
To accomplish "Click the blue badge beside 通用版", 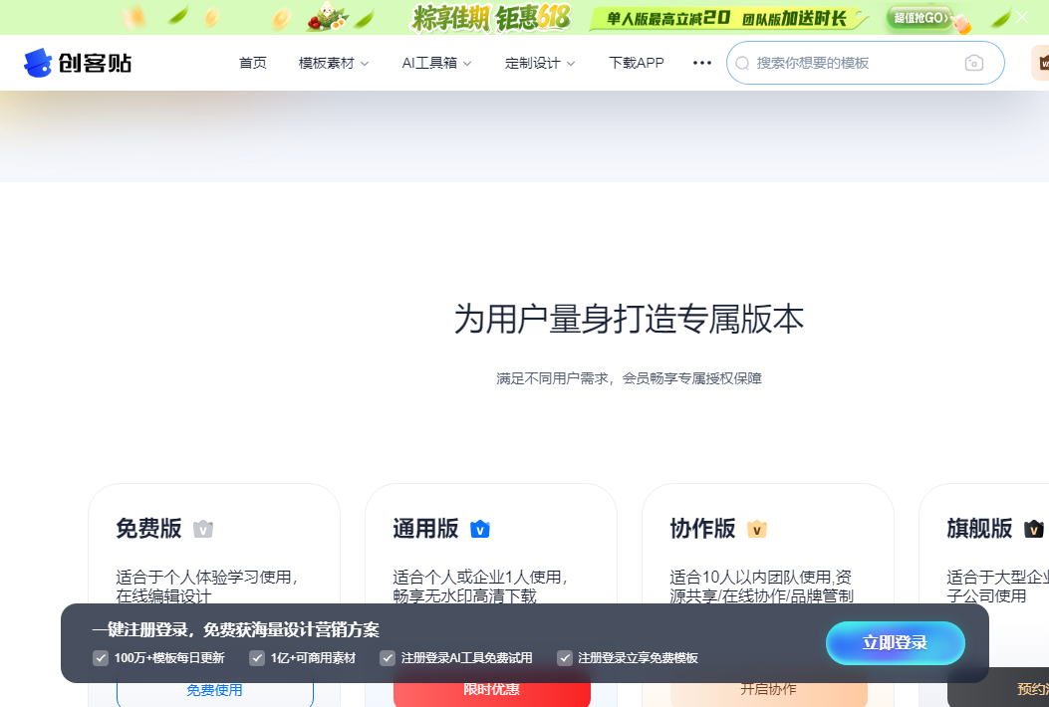I will [480, 529].
